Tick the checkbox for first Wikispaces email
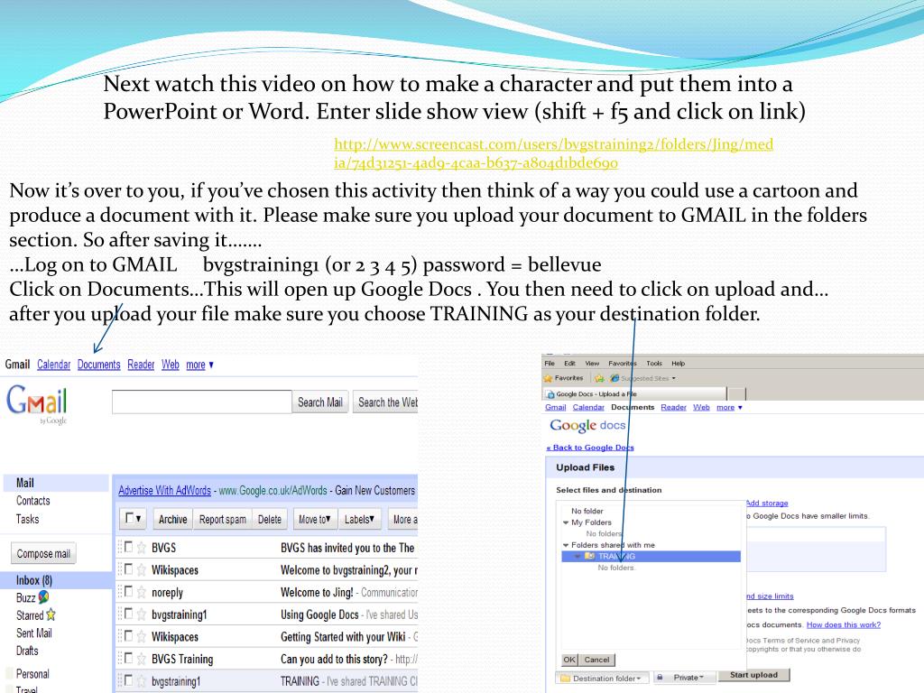The image size is (924, 693). click(x=128, y=569)
